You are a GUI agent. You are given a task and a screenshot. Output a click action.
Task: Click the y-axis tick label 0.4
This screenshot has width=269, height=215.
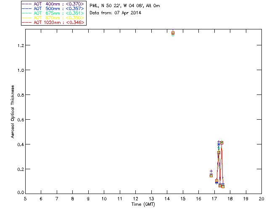[21, 144]
